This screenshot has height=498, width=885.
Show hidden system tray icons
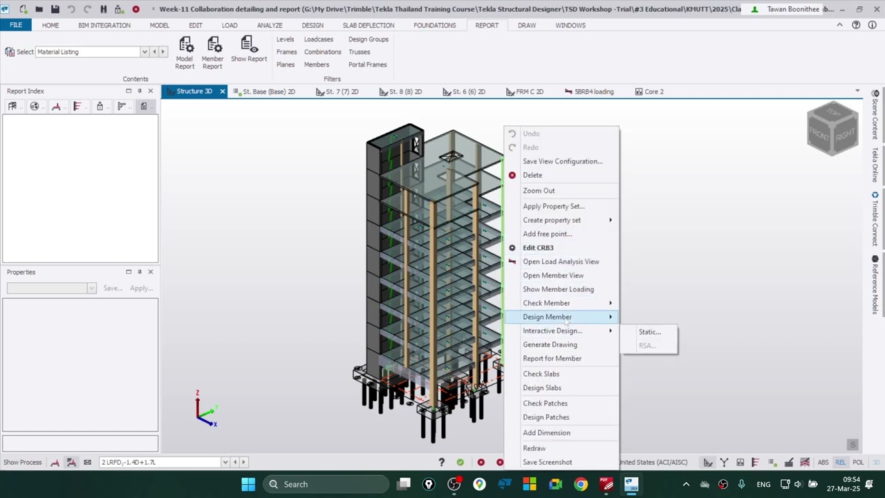[x=686, y=484]
